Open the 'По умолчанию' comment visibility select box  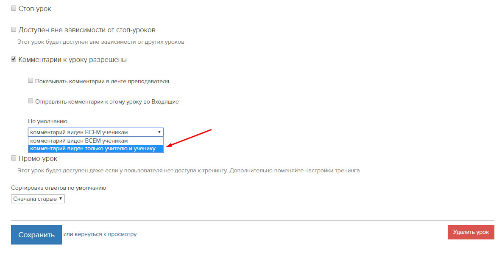tap(96, 132)
